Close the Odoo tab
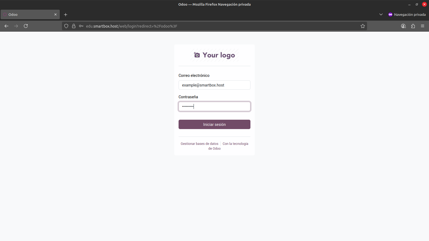 pyautogui.click(x=56, y=14)
